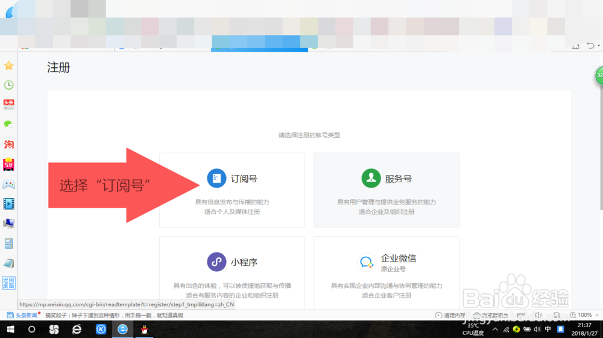
Task: Select the 服务号 account type card
Action: 387,190
